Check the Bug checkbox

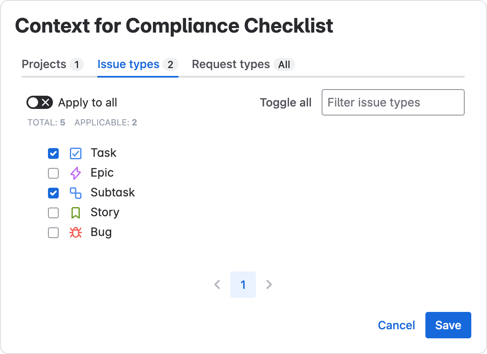(53, 232)
